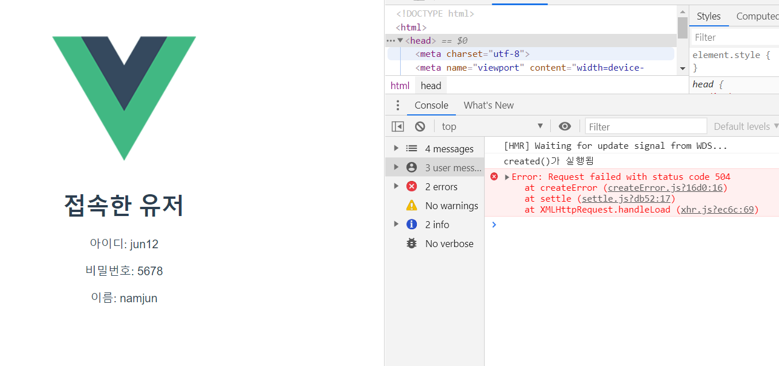Click the 접속한 유저 heading
779x366 pixels.
(124, 206)
